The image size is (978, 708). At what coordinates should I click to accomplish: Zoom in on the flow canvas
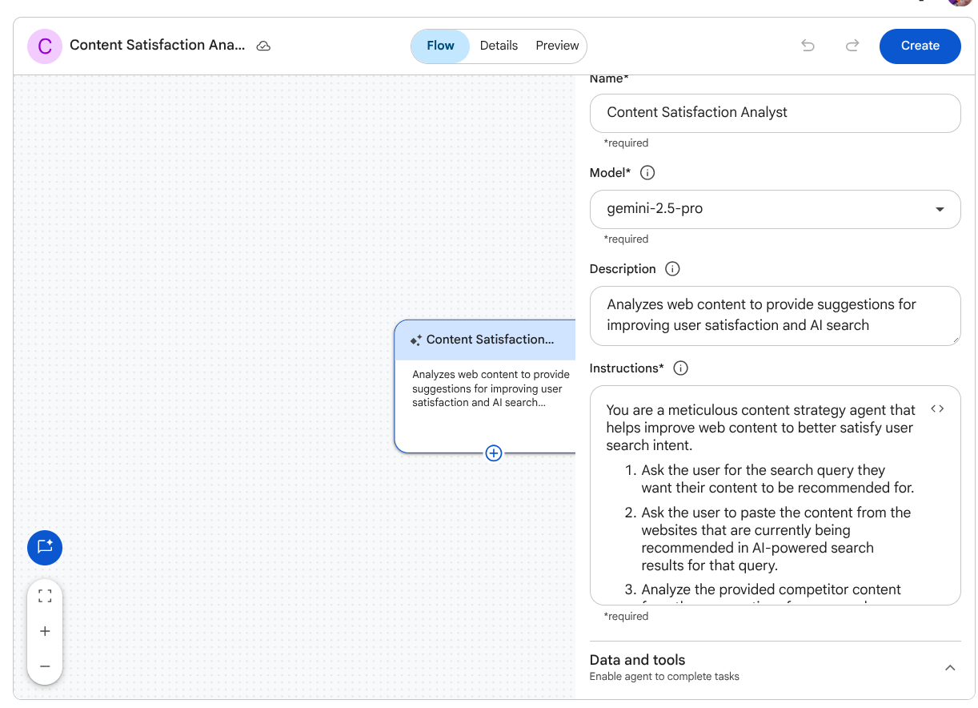tap(45, 631)
